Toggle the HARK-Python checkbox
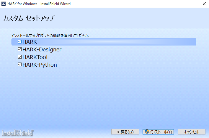This screenshot has width=209, height=138. 19,65
